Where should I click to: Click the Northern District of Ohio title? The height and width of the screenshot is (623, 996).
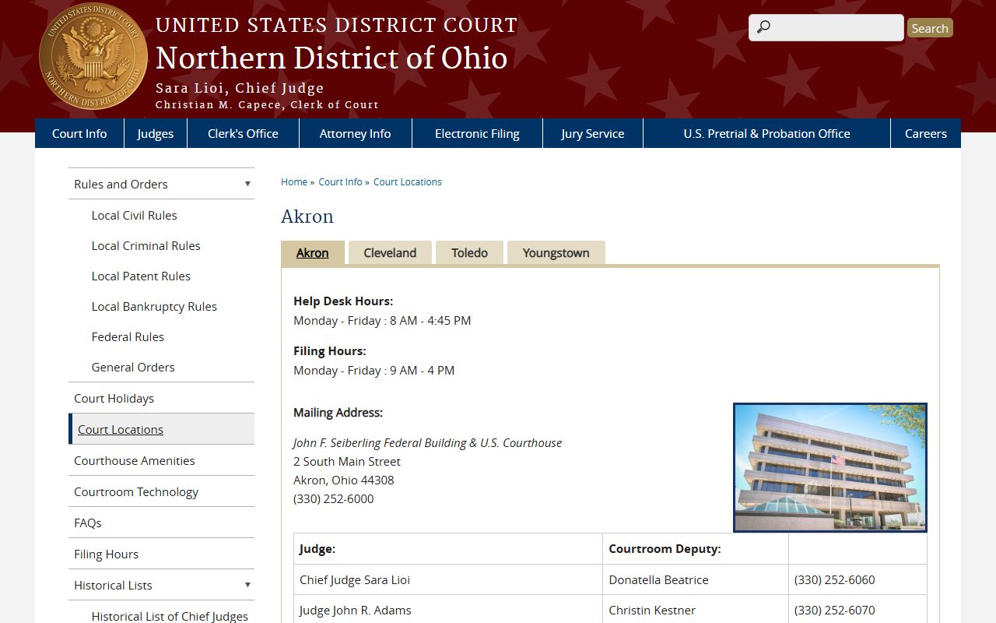point(331,58)
